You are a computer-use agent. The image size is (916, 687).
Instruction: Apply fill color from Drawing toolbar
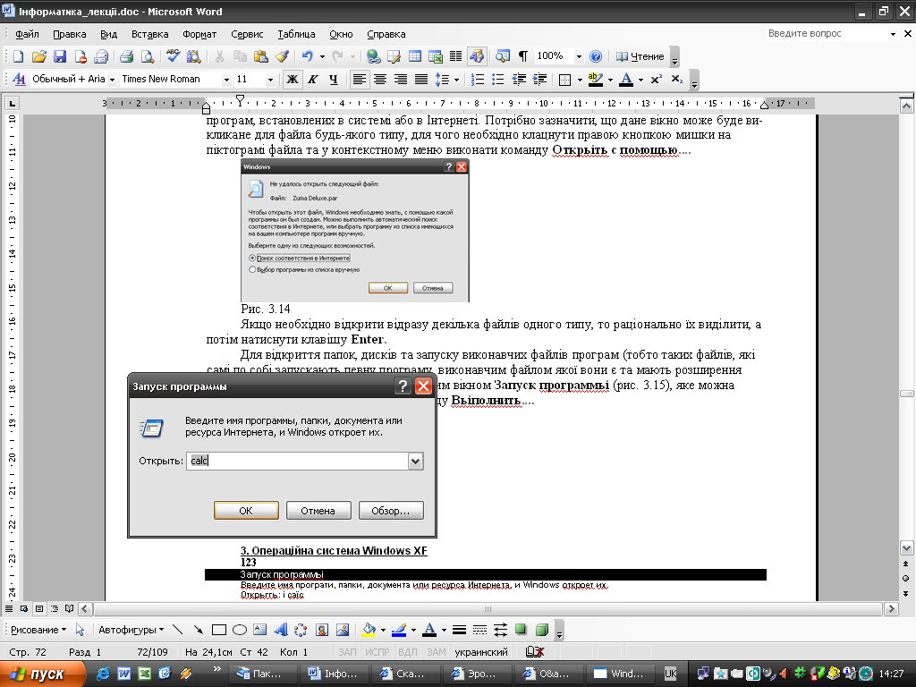pos(369,630)
